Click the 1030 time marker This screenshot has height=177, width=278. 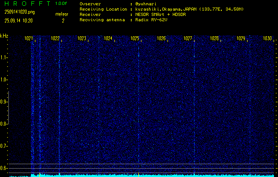coord(267,38)
